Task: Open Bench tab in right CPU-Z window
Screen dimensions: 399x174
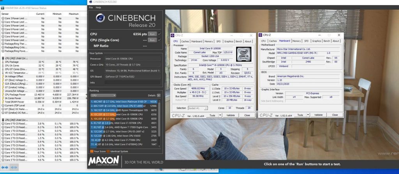Action: 327,41
